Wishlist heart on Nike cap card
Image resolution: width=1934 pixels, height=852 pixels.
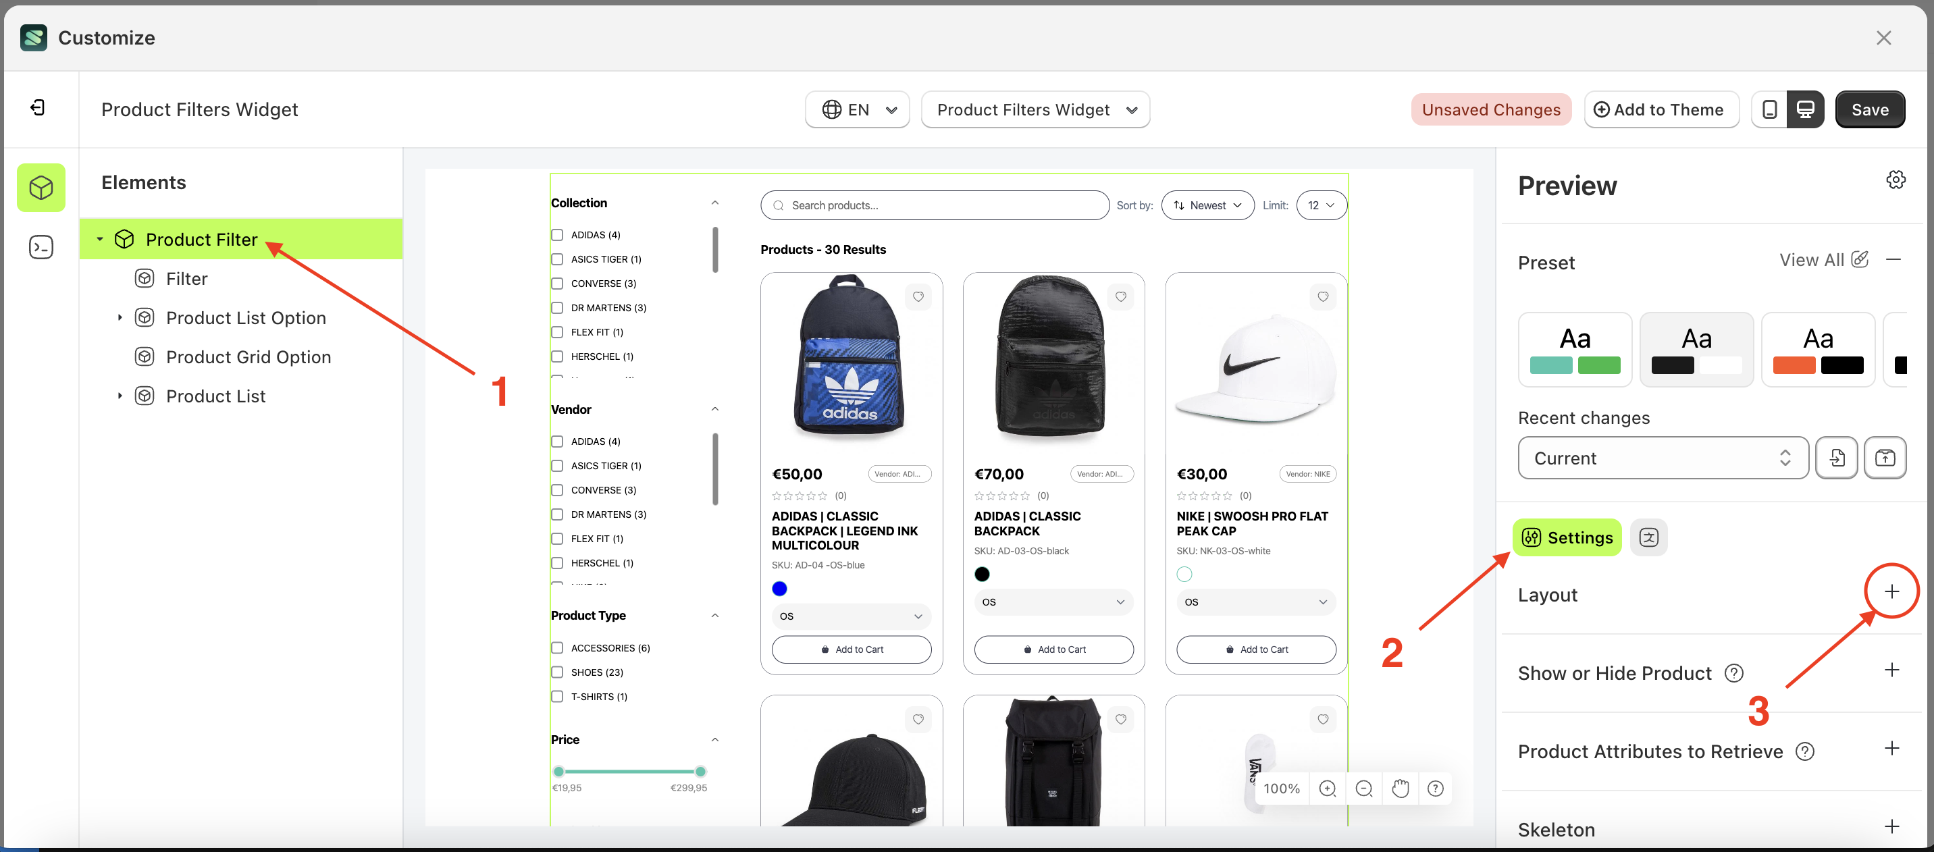1322,297
